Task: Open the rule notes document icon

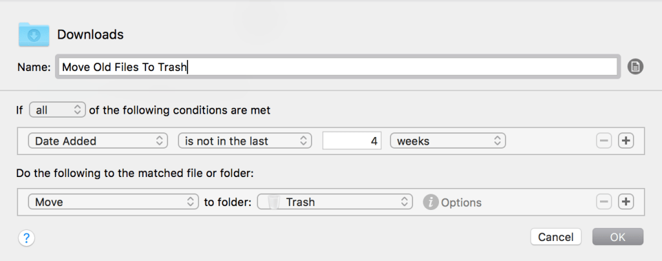Action: 635,67
